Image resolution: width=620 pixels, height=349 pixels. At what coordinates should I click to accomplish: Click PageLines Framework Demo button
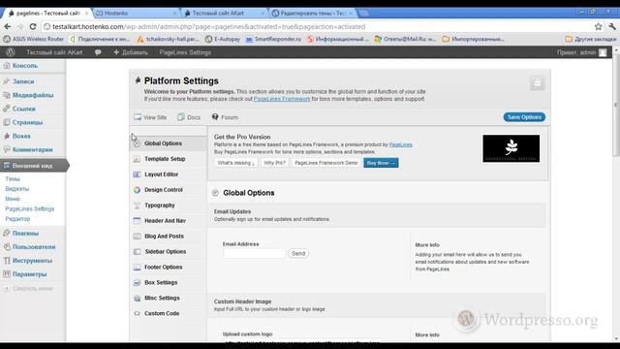(326, 163)
